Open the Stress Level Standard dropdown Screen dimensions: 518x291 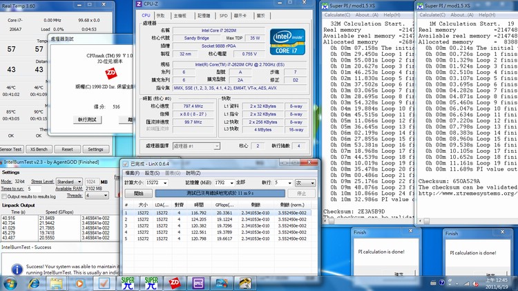68,182
